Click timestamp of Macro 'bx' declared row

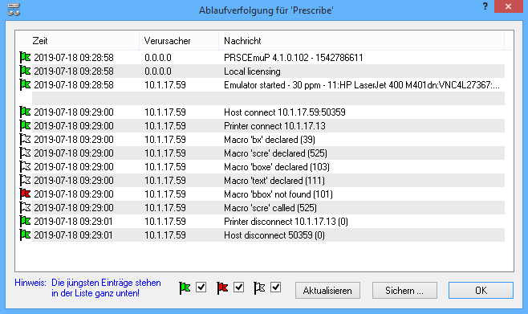coord(74,140)
